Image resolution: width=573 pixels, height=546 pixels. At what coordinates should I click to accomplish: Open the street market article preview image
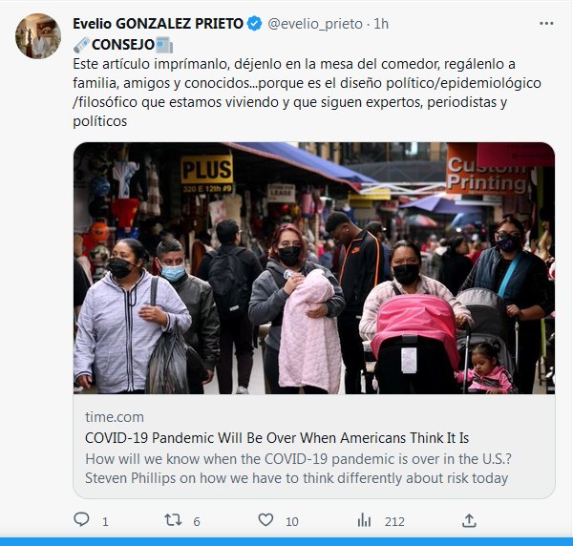click(x=314, y=268)
